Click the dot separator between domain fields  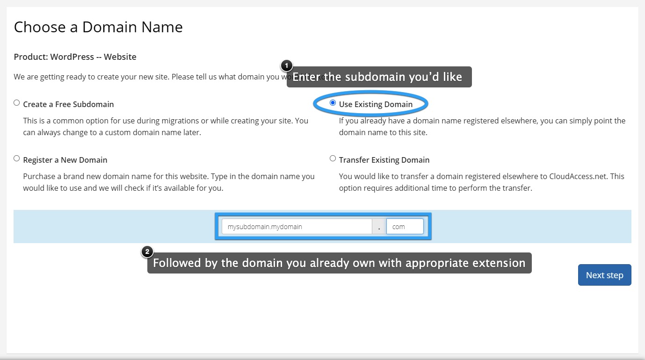click(x=379, y=226)
